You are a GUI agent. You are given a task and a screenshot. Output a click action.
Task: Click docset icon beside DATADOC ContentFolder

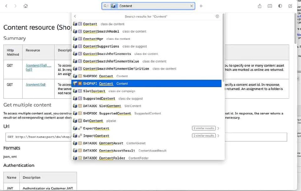point(75,158)
